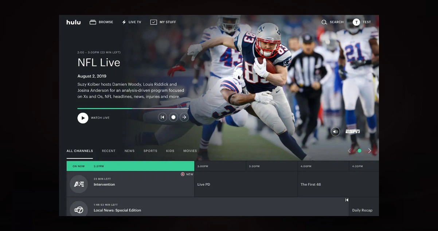
Task: Open the Live TV menu
Action: coord(132,22)
